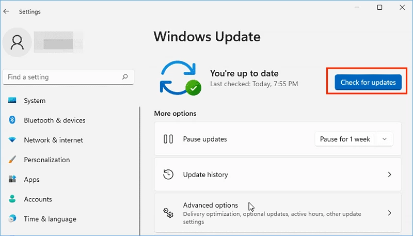Click the Pause updates label
413x236 pixels.
[x=204, y=139]
